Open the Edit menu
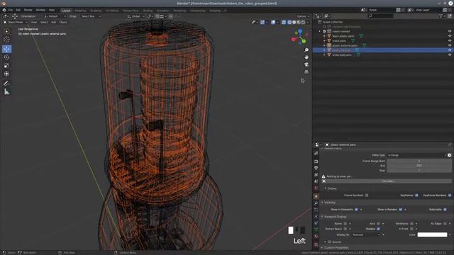The image size is (454, 255). click(x=18, y=10)
